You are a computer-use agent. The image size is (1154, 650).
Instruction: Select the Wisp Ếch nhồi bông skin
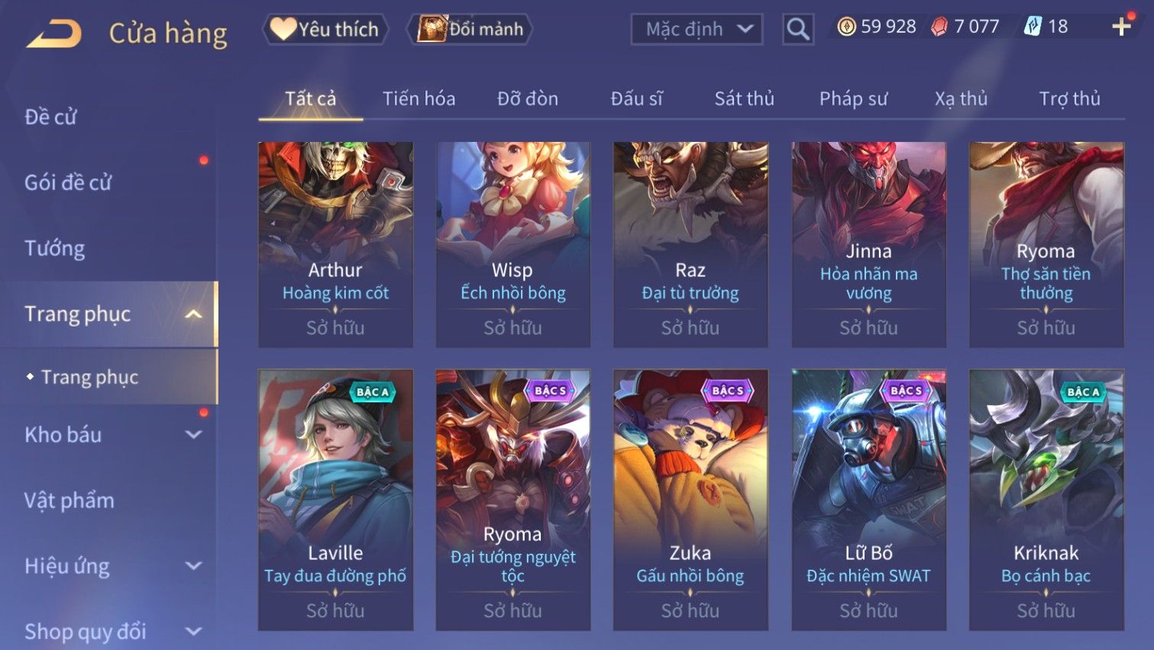[x=512, y=244]
